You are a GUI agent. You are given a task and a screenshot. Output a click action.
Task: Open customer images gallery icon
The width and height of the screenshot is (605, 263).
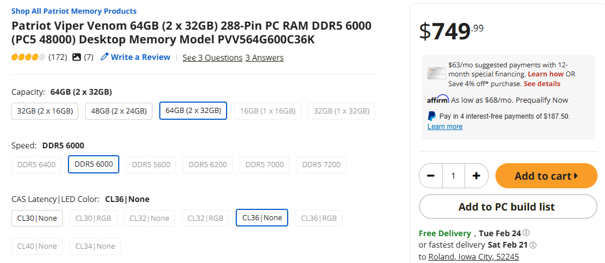(77, 57)
